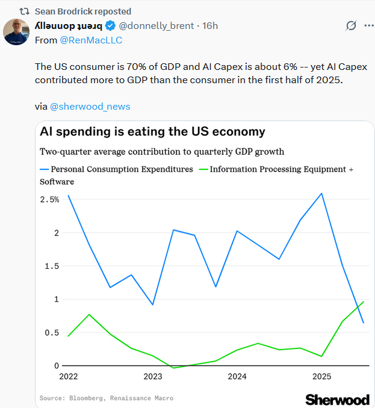Click the repost arrows icon
The image size is (375, 408).
[24, 11]
